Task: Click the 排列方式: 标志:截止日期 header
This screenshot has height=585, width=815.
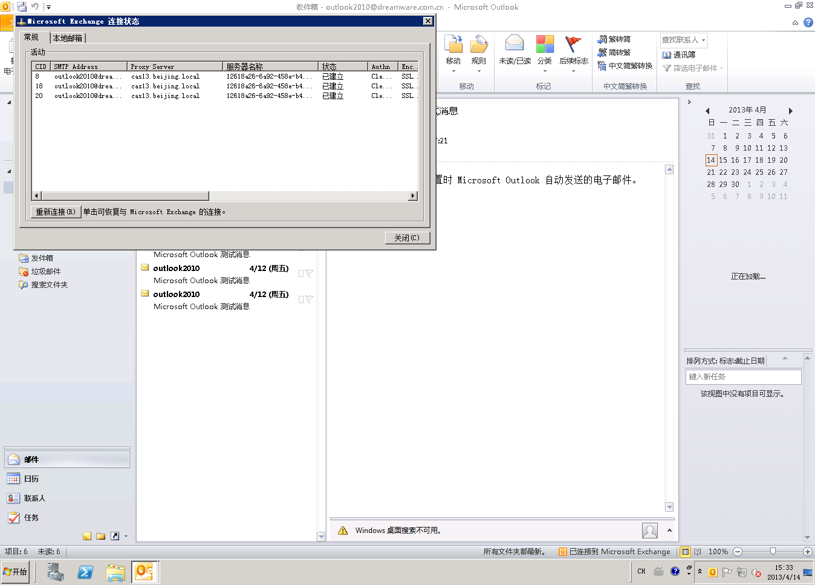Action: click(x=726, y=361)
